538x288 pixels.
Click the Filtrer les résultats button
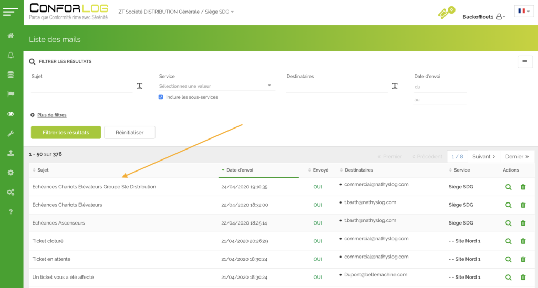pos(66,132)
